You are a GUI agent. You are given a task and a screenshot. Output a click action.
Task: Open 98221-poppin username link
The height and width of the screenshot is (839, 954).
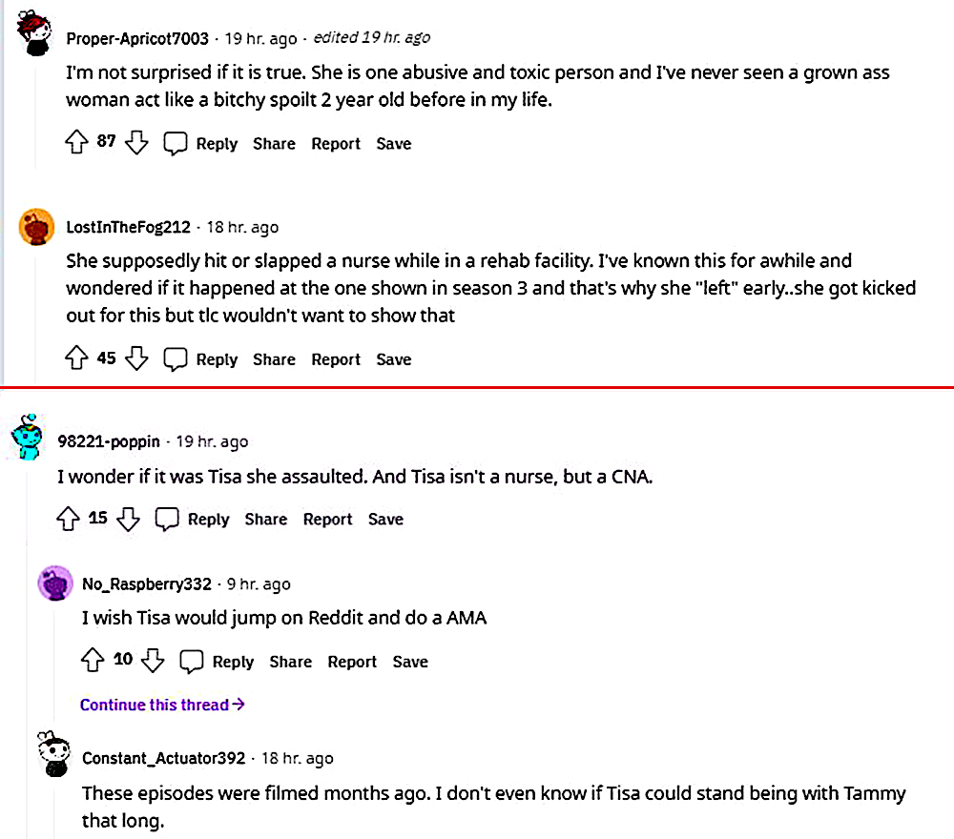pyautogui.click(x=109, y=441)
